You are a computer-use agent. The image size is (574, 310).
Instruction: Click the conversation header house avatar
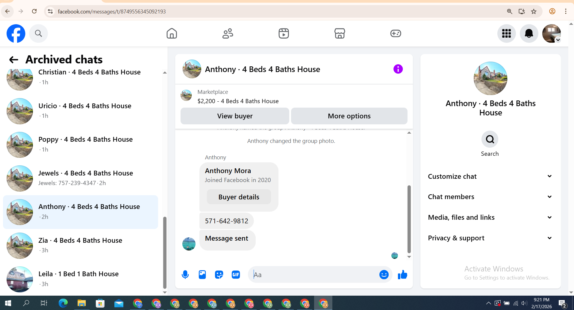tap(192, 69)
